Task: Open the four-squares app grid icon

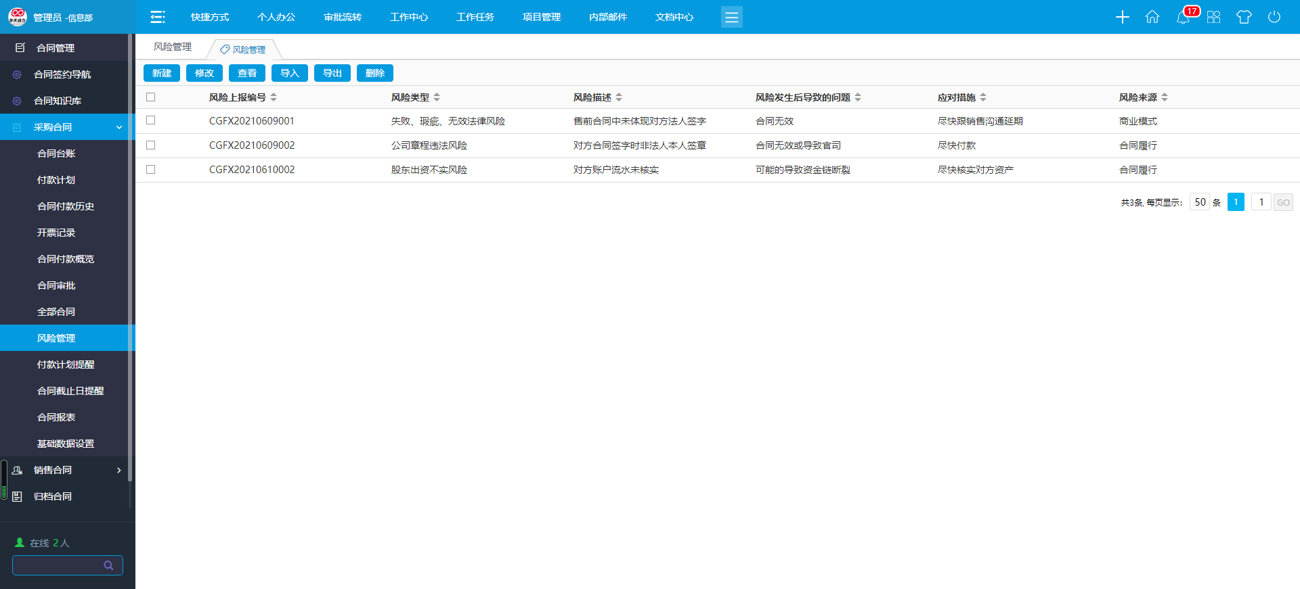Action: click(x=1213, y=17)
